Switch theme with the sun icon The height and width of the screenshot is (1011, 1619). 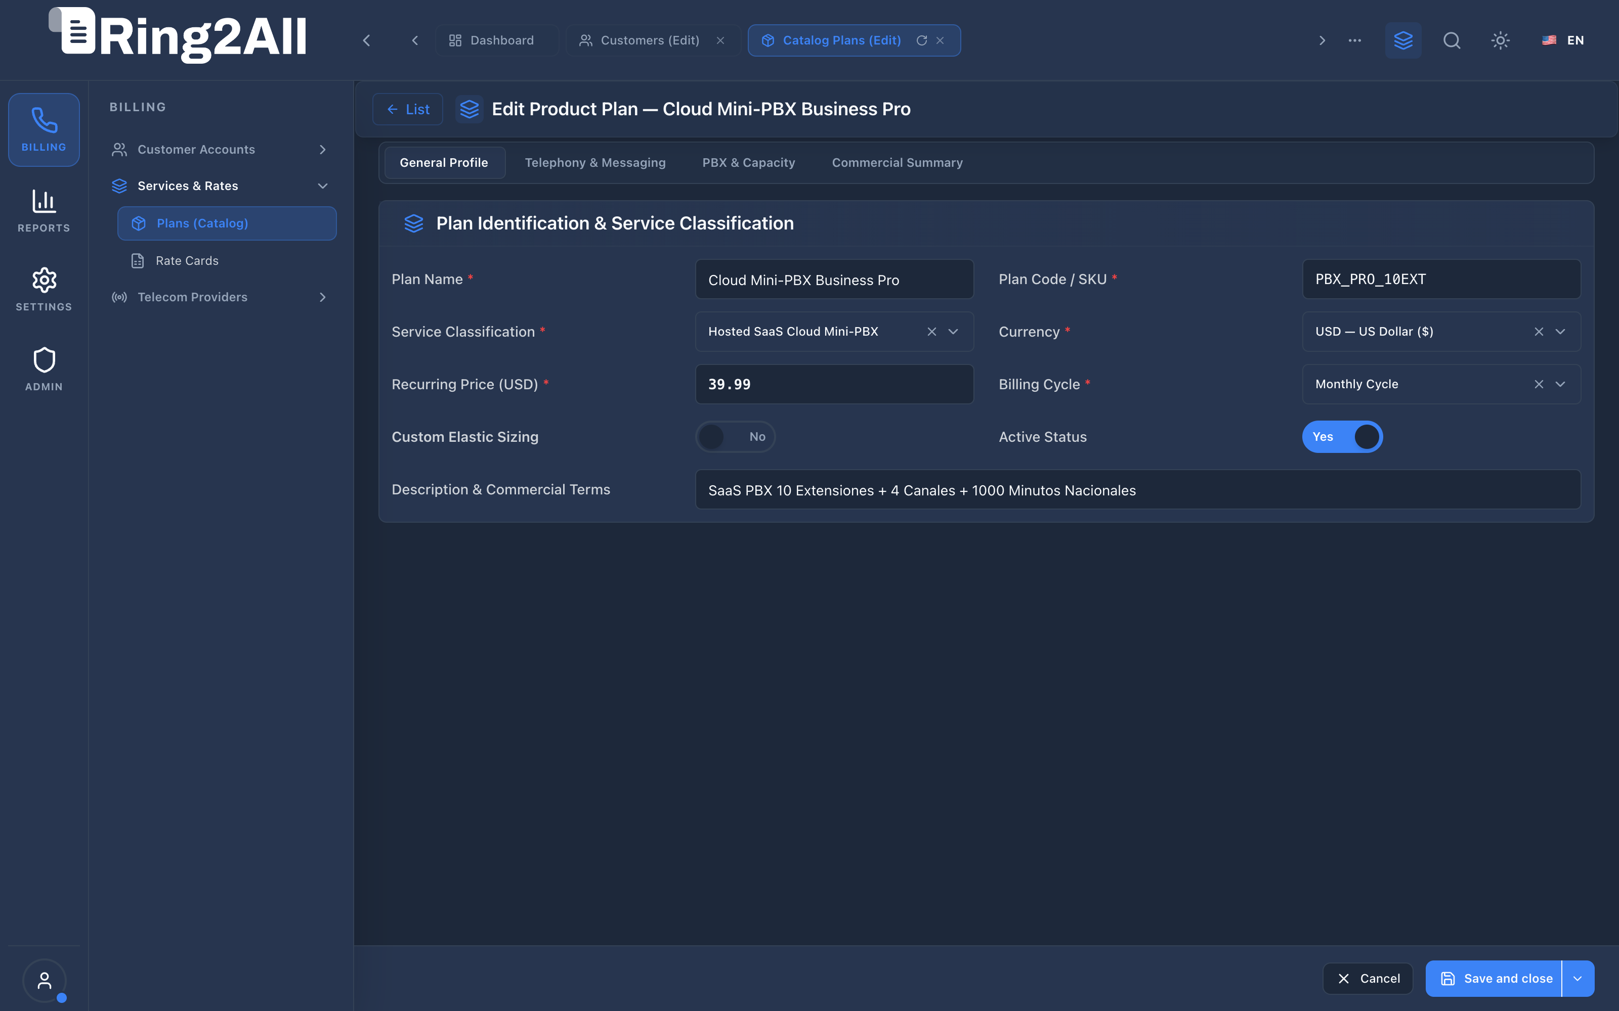[1501, 41]
